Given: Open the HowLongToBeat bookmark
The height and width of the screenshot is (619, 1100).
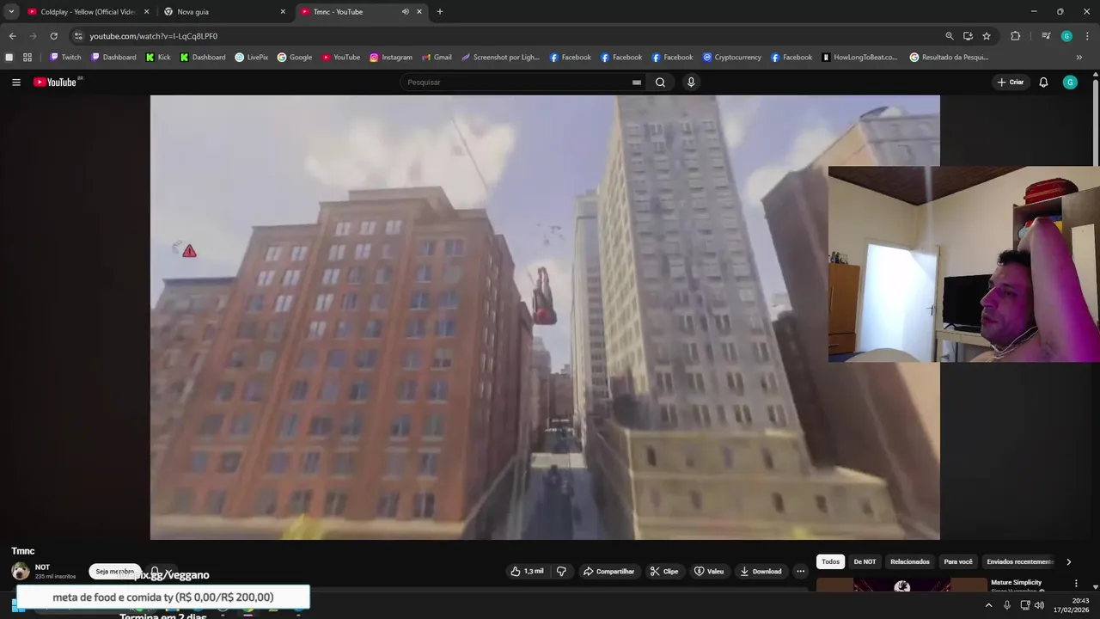Looking at the screenshot, I should click(x=859, y=58).
